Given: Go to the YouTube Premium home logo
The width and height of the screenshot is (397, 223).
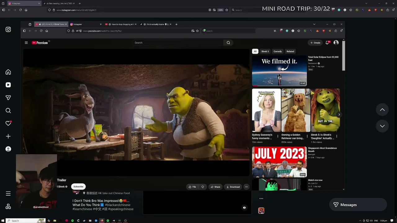Looking at the screenshot, I should click(40, 43).
